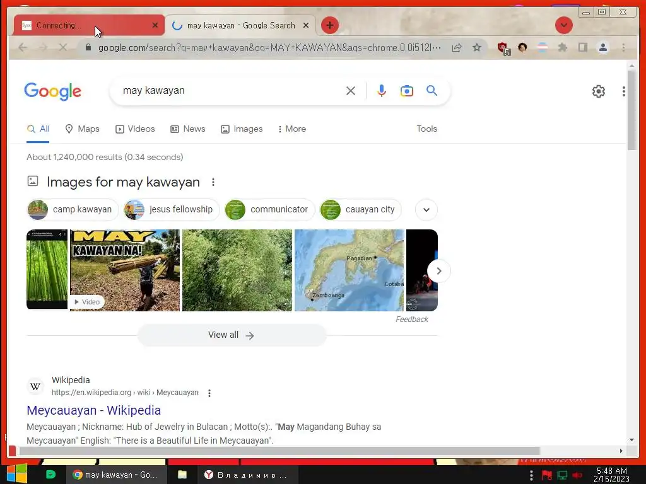This screenshot has width=646, height=484.
Task: Show next images with the right arrow
Action: coord(439,271)
